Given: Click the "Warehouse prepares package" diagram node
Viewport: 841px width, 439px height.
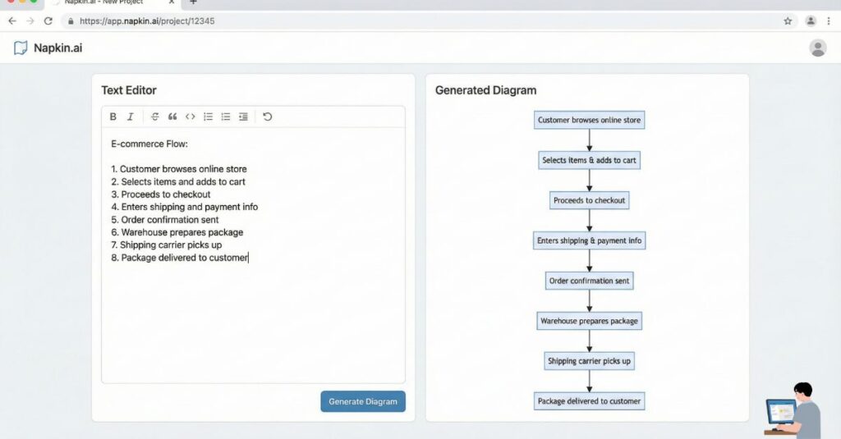Looking at the screenshot, I should pyautogui.click(x=589, y=321).
